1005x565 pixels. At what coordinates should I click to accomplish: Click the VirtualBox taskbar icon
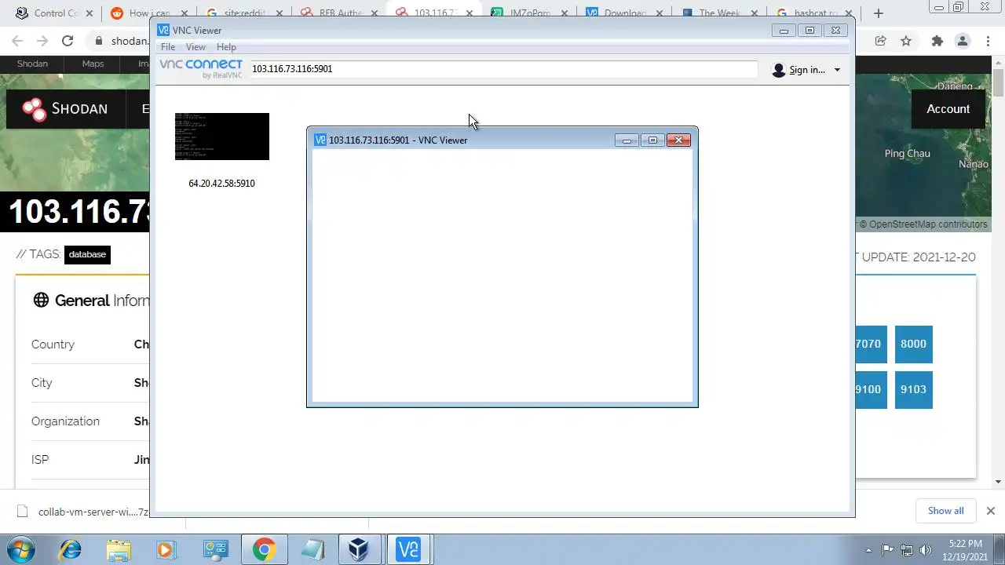click(359, 549)
